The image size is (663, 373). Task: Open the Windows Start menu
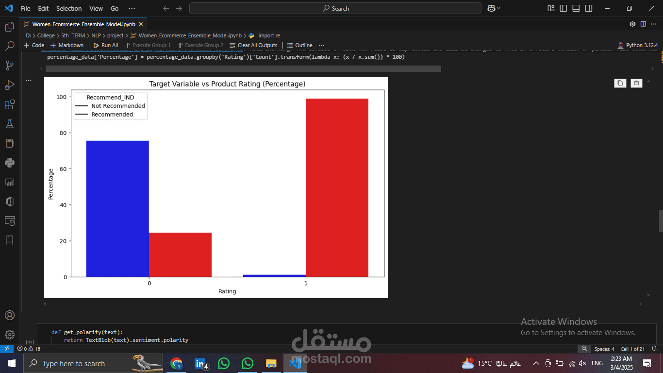[x=11, y=363]
